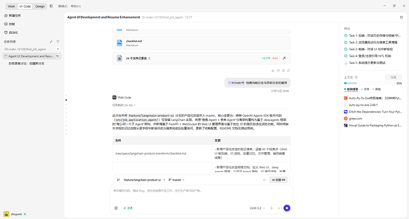
Task: Open the Task 1 todo item
Action: 372,36
